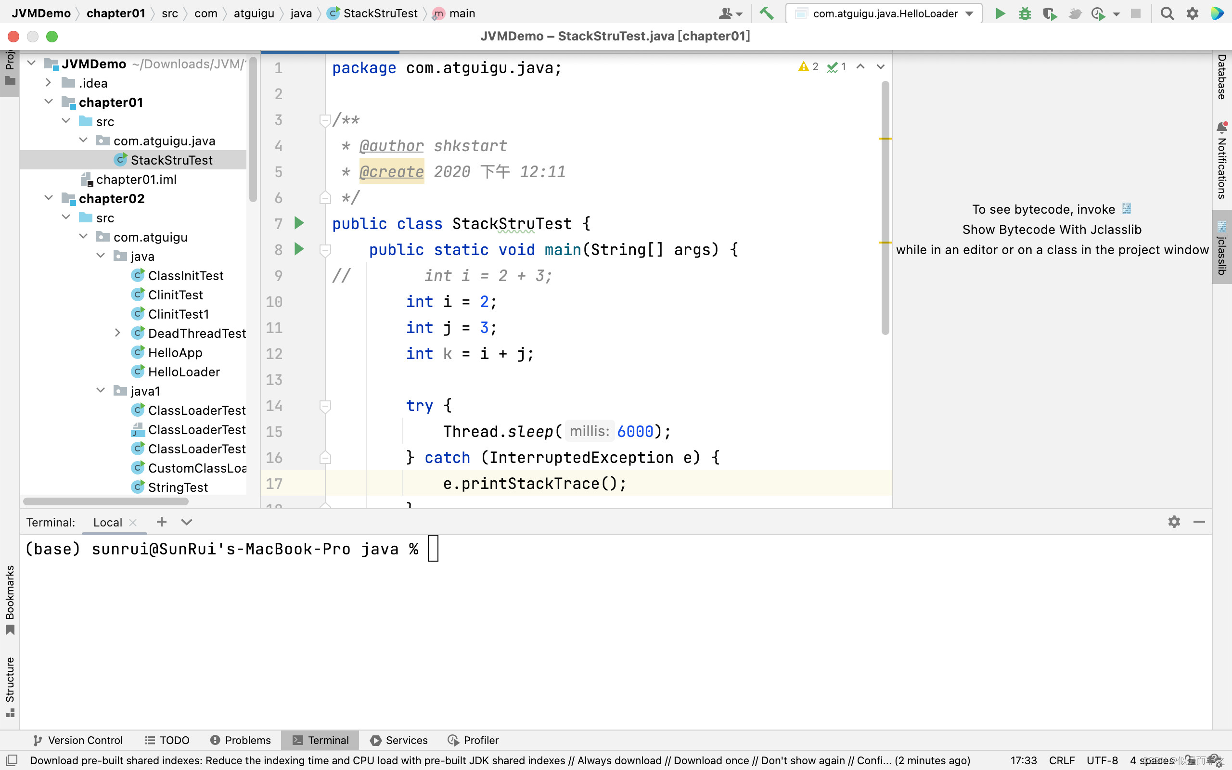Add a new terminal tab with plus
The width and height of the screenshot is (1232, 770).
pyautogui.click(x=161, y=522)
